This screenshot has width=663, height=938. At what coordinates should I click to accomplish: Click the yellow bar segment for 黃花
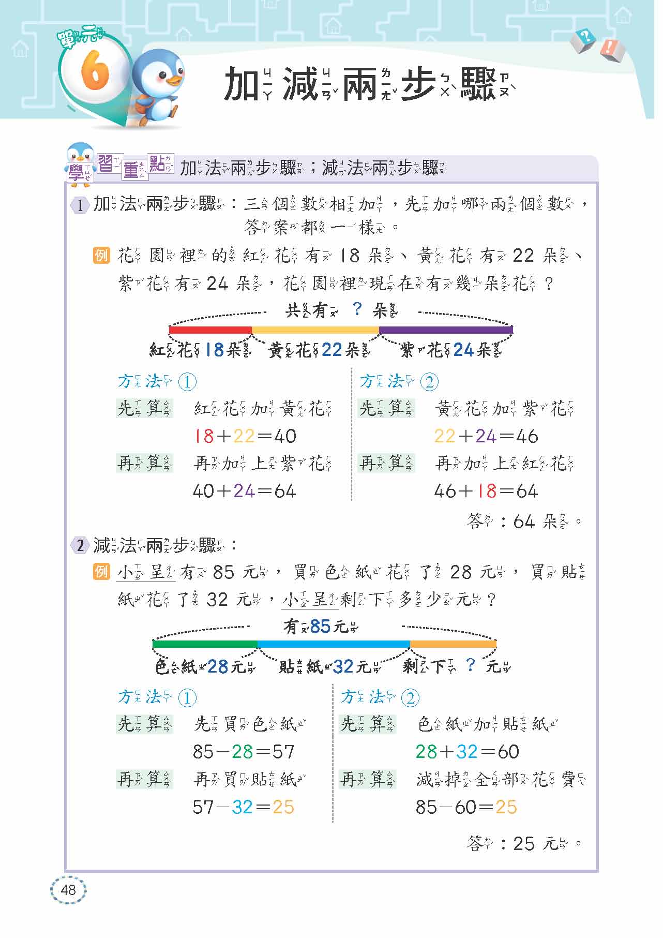click(x=315, y=330)
